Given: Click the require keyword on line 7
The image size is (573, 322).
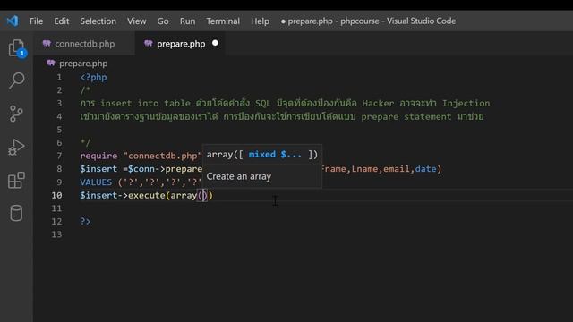Looking at the screenshot, I should 98,156.
